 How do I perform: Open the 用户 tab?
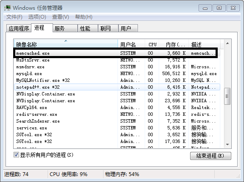[128, 28]
